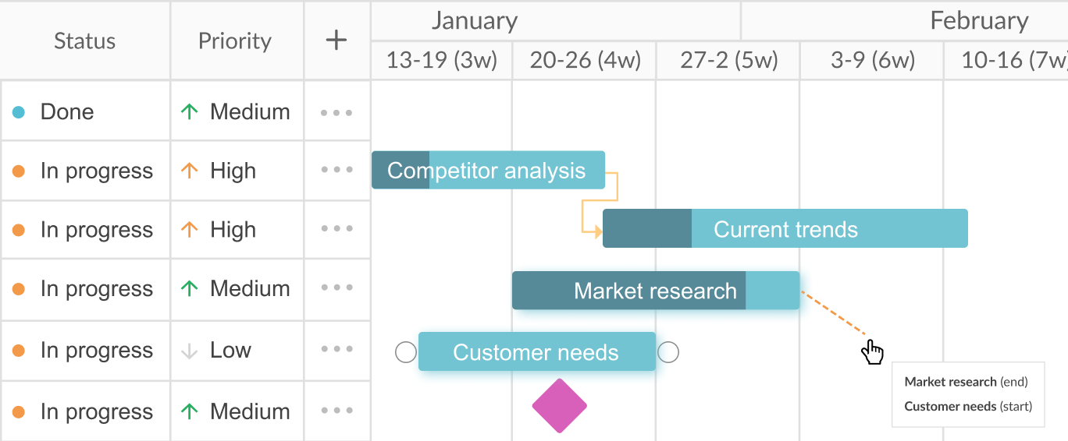
Task: Click the orange dependency arrow to Current trends
Action: pyautogui.click(x=597, y=231)
